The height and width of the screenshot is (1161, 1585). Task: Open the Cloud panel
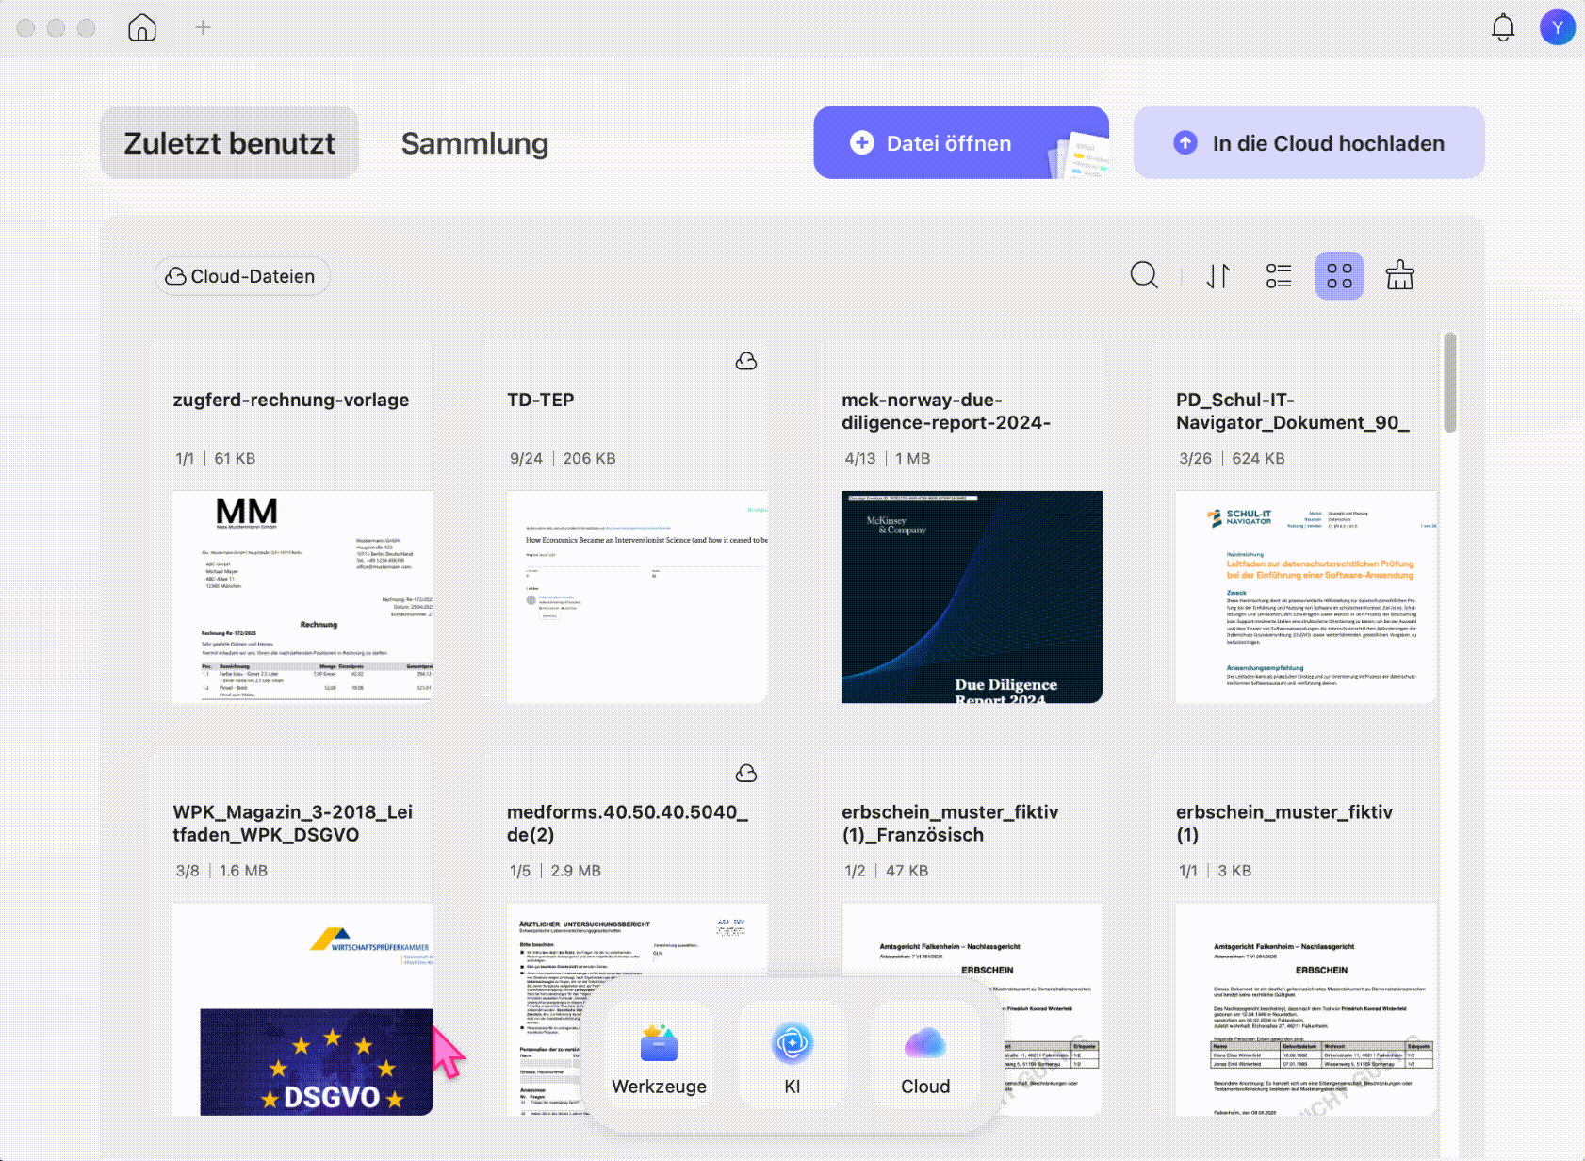[x=925, y=1055]
